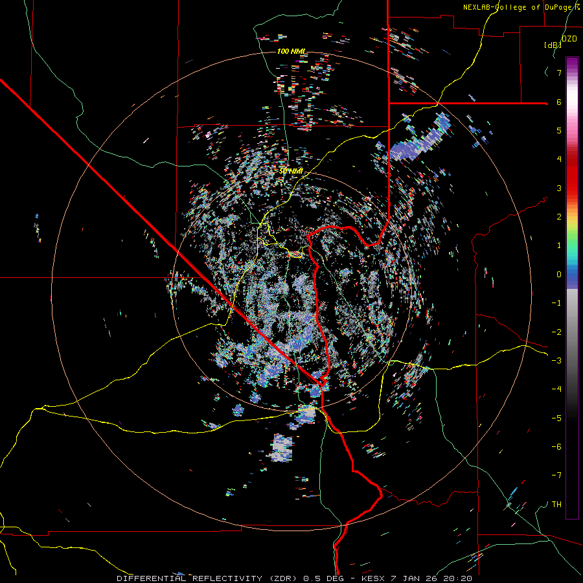Click the 6 value on the scale

click(559, 102)
